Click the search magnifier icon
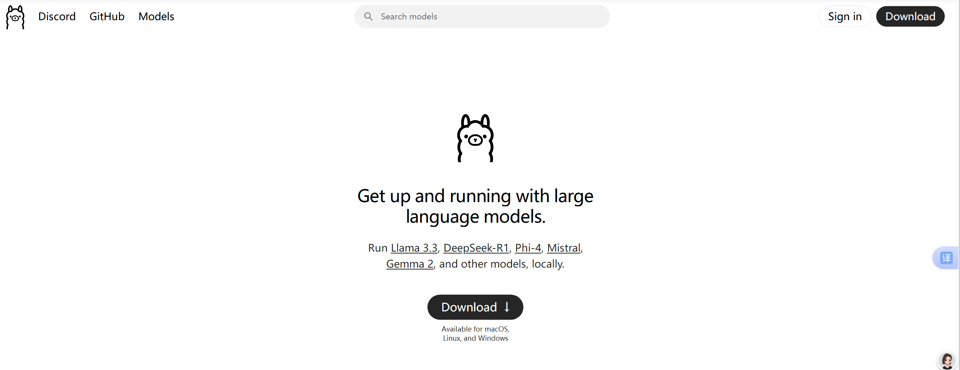The width and height of the screenshot is (960, 370). click(368, 16)
